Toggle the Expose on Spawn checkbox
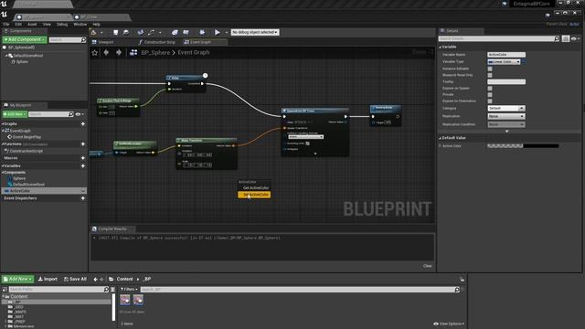 click(490, 89)
